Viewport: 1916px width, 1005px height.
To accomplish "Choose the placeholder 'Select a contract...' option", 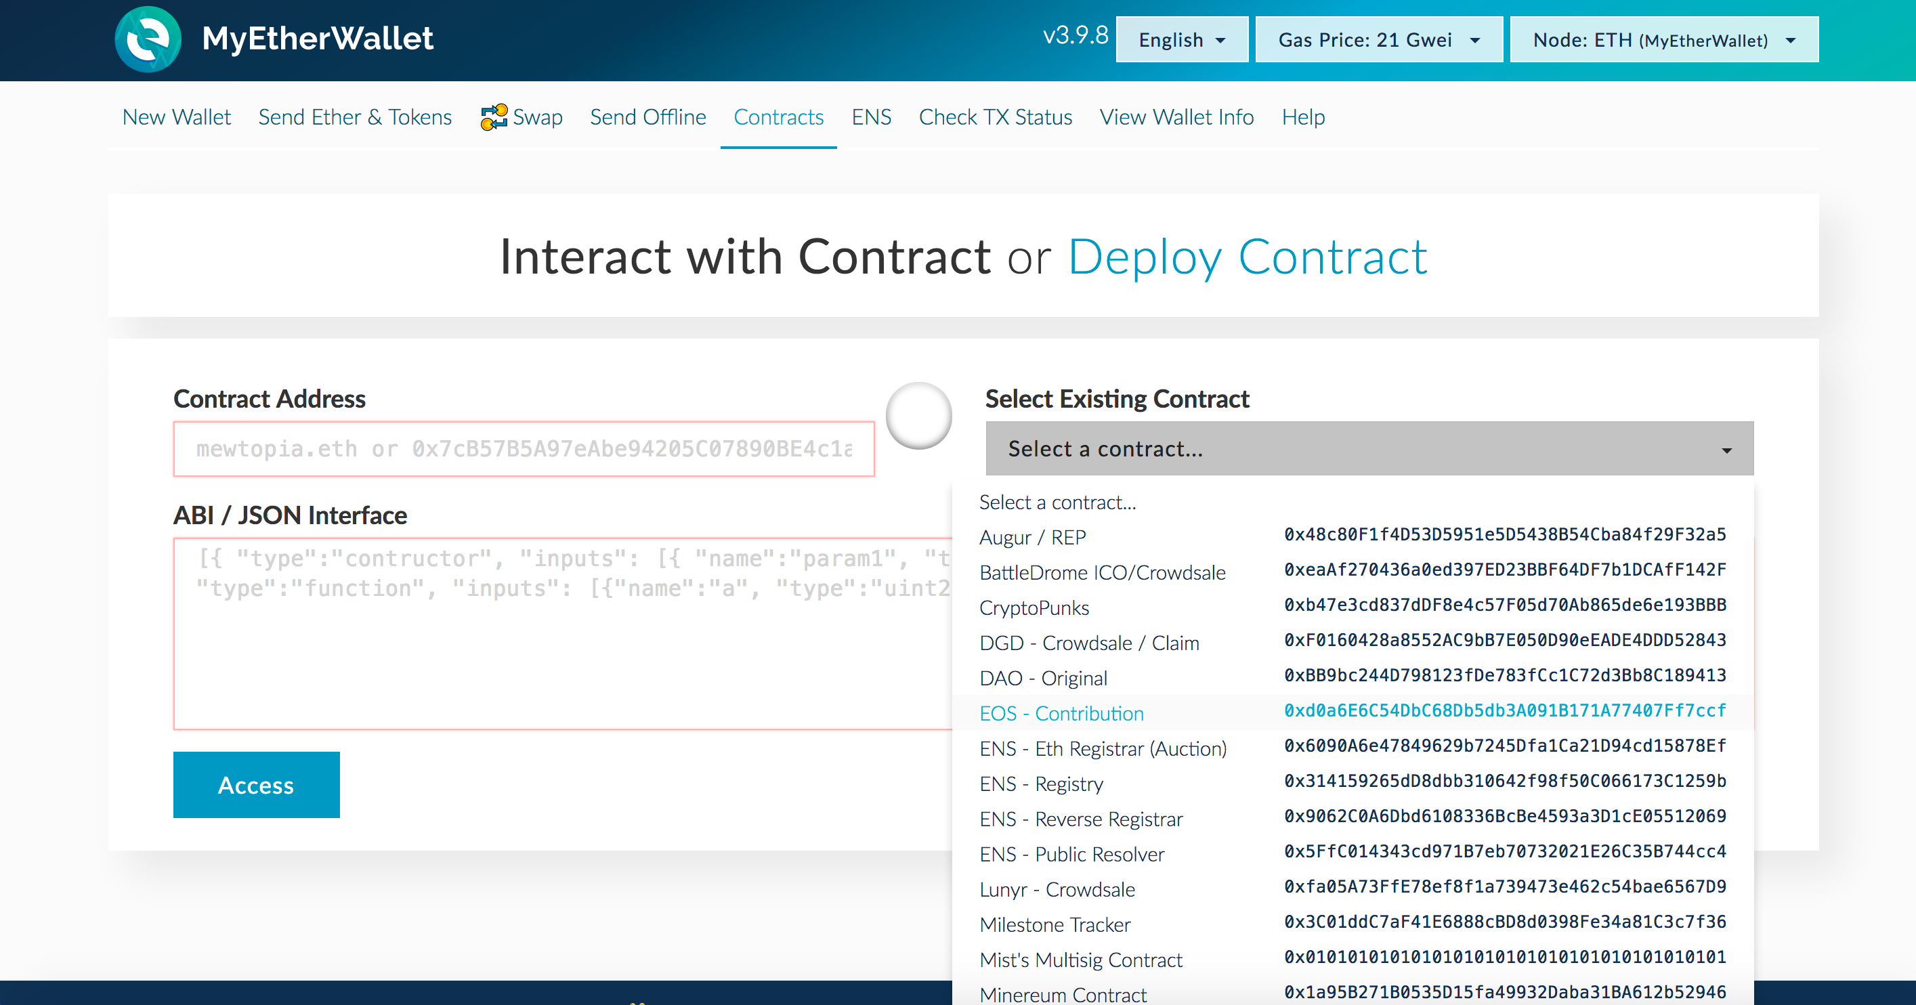I will click(1353, 502).
